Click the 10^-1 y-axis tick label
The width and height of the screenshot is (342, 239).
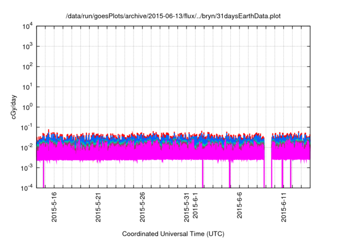pos(26,128)
